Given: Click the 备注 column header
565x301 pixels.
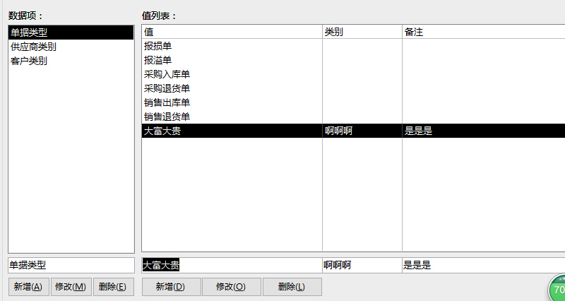Looking at the screenshot, I should (x=483, y=32).
